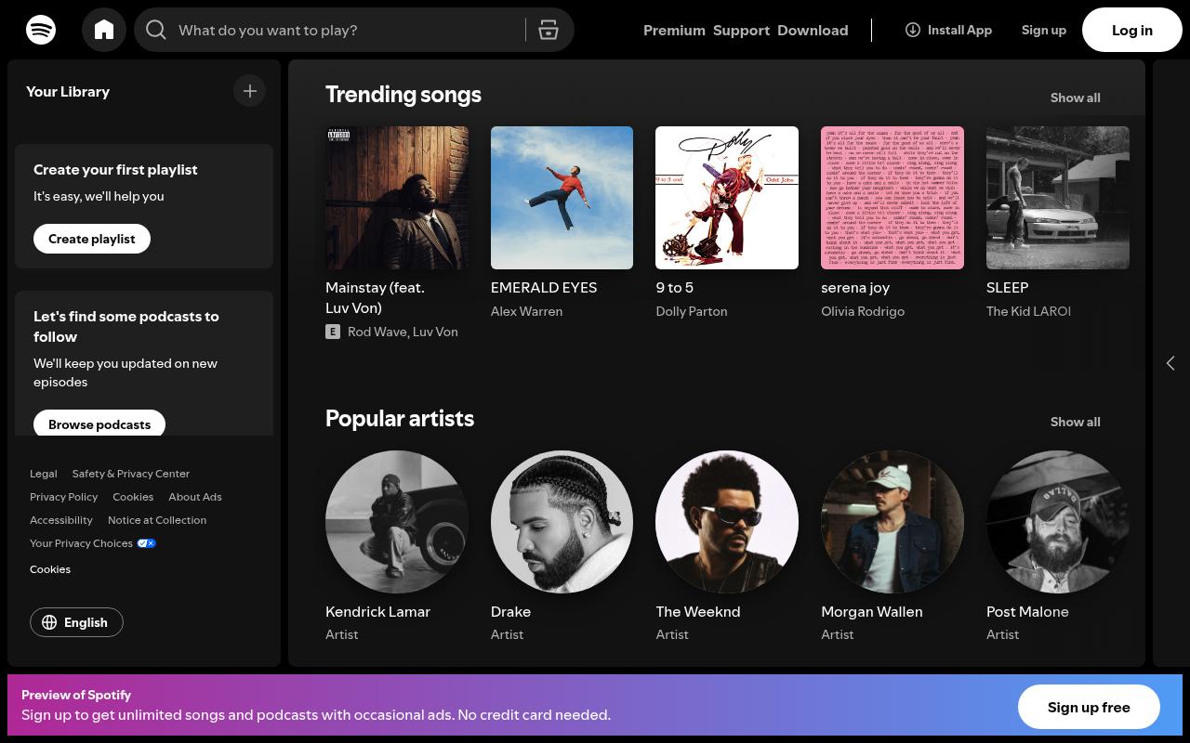The height and width of the screenshot is (743, 1190).
Task: Select the 'Drake' artist name
Action: [510, 612]
